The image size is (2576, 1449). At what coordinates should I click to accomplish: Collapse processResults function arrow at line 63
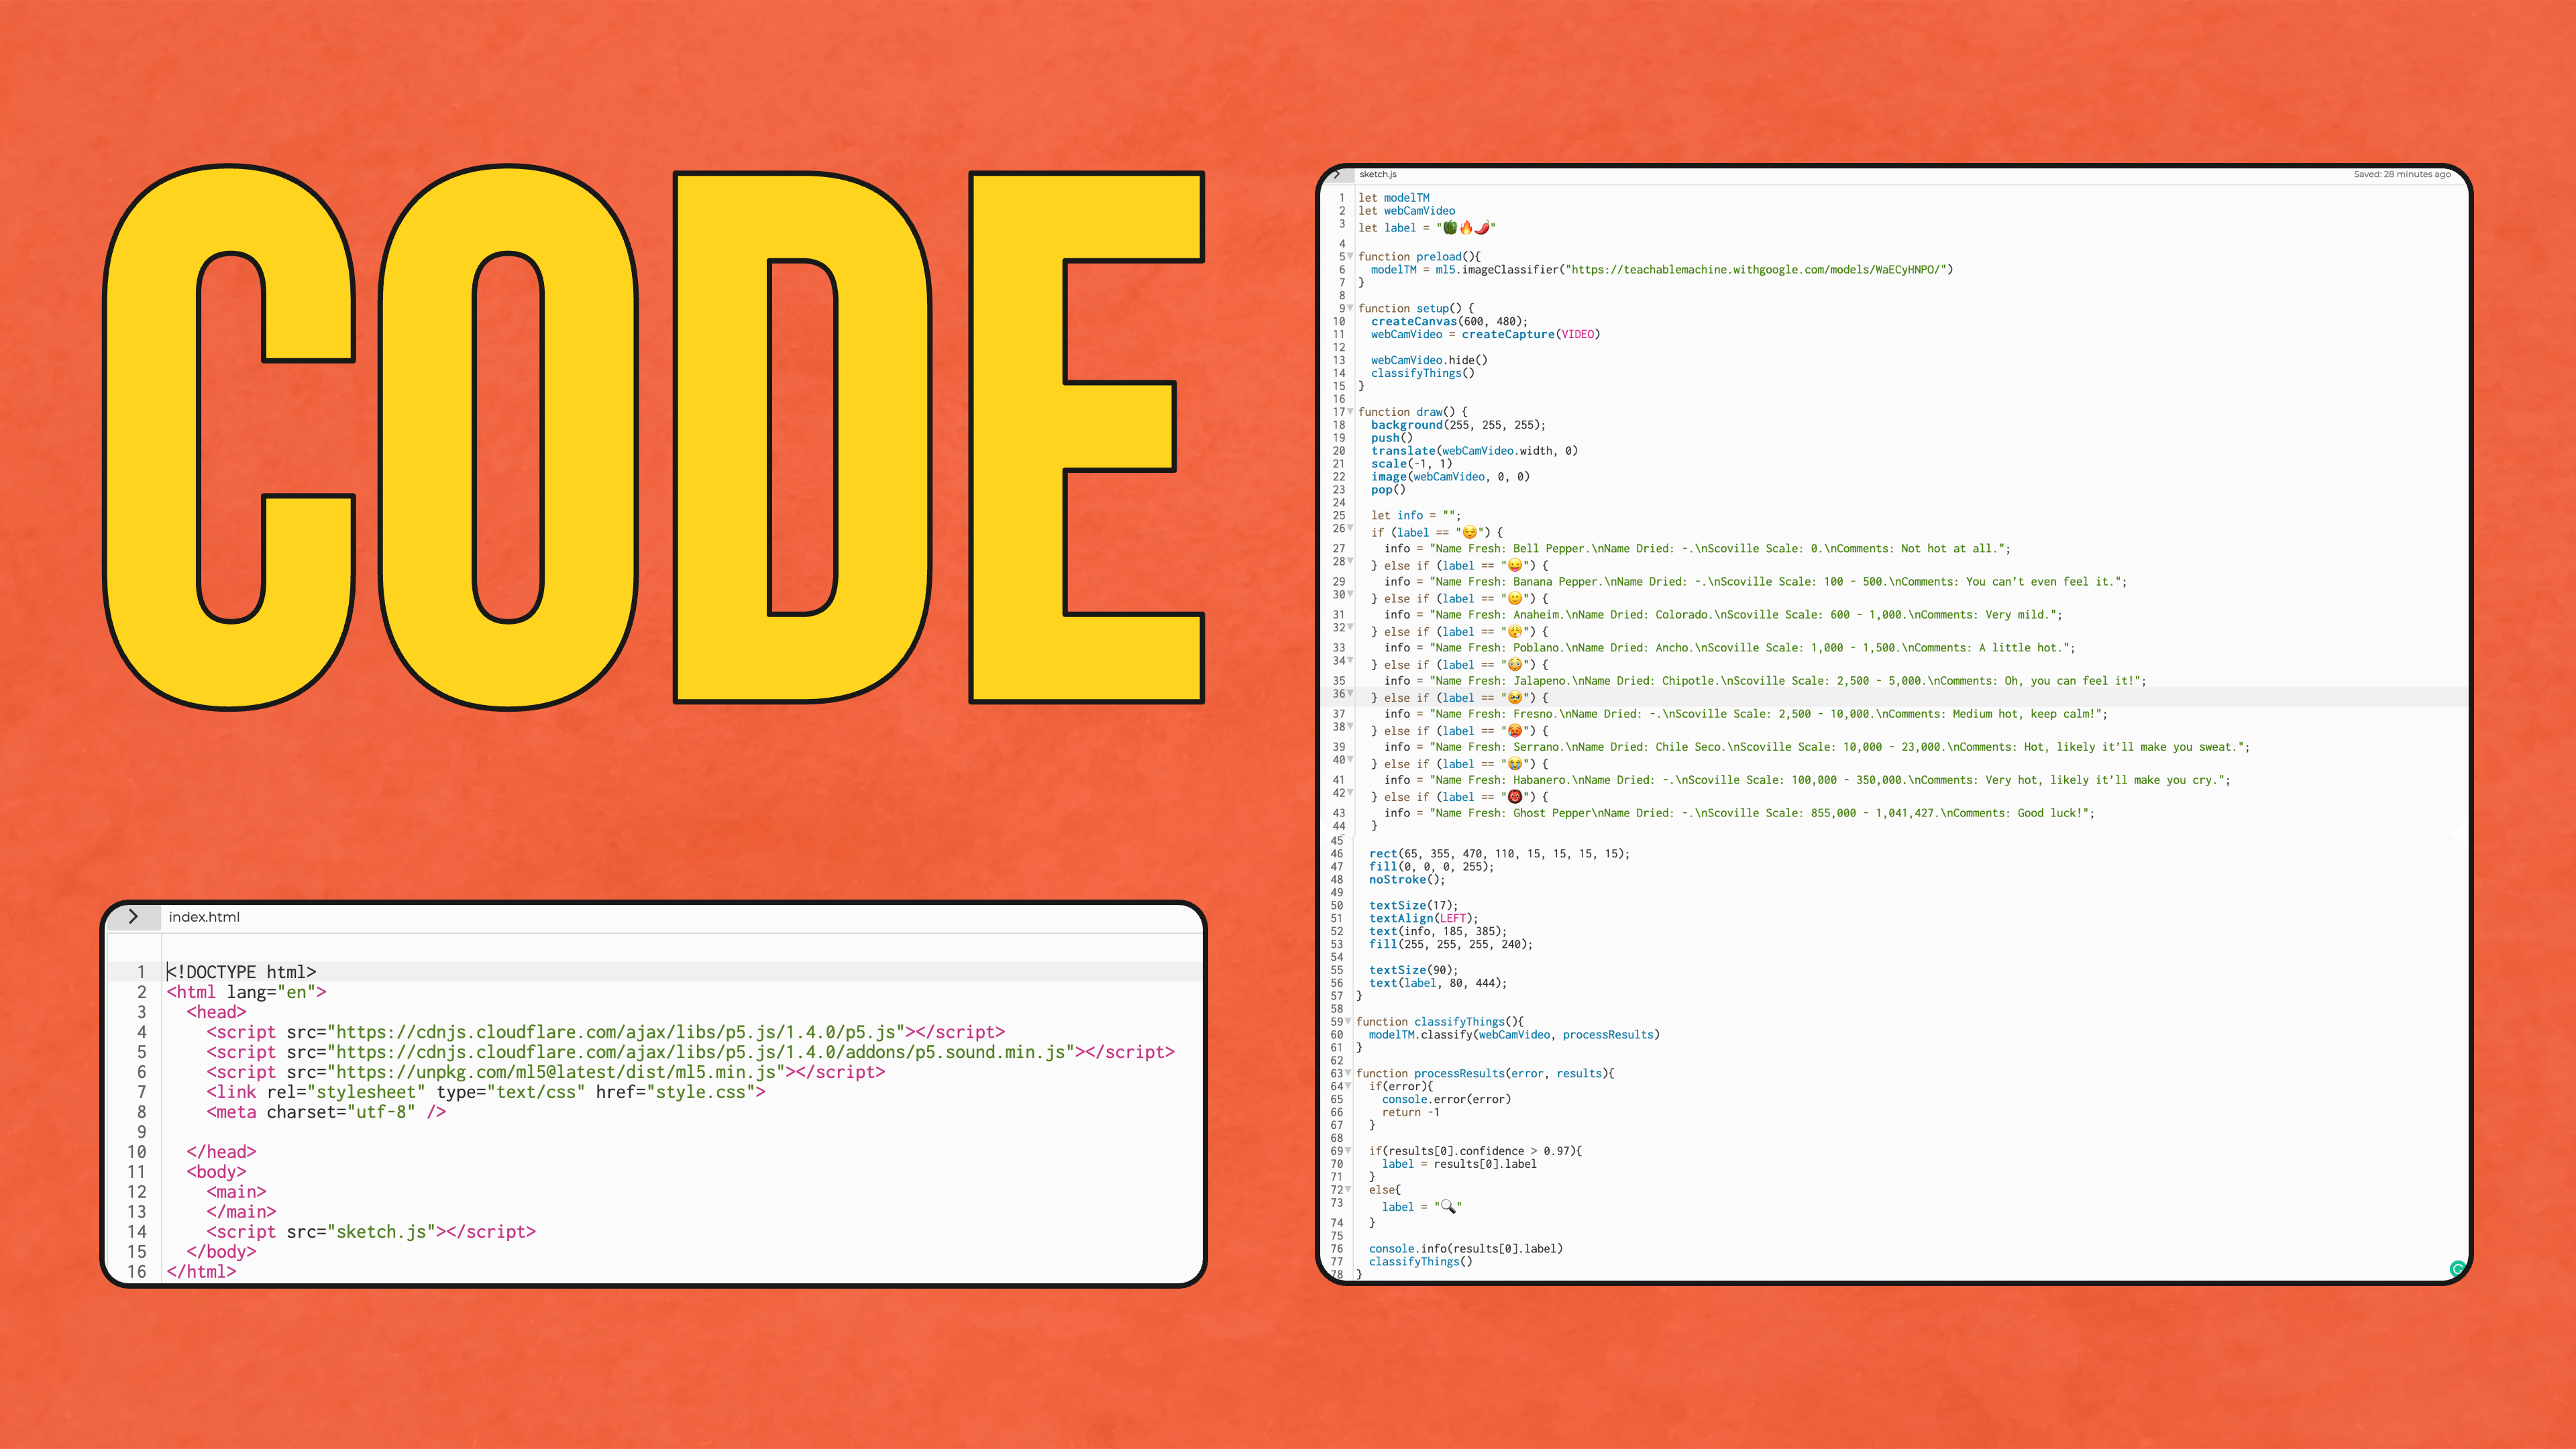coord(1348,1073)
